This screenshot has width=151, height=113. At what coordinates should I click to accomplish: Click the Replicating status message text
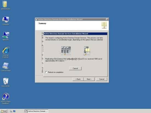pos(74,60)
